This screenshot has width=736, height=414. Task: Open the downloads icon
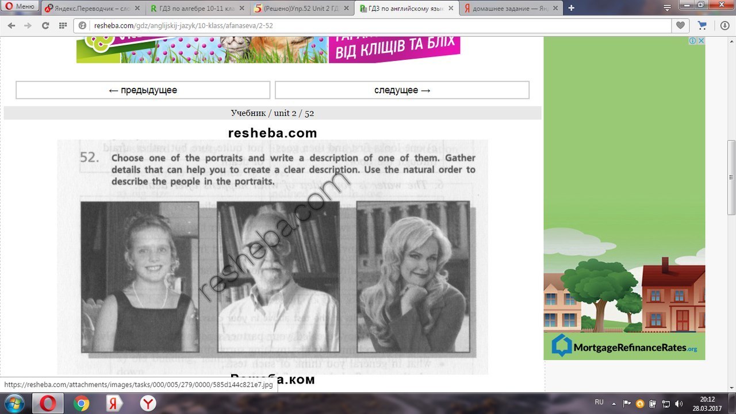tap(724, 25)
